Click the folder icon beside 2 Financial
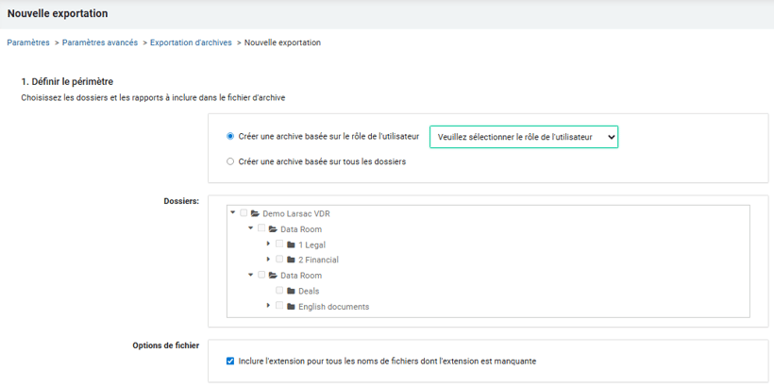The width and height of the screenshot is (774, 387). point(291,260)
